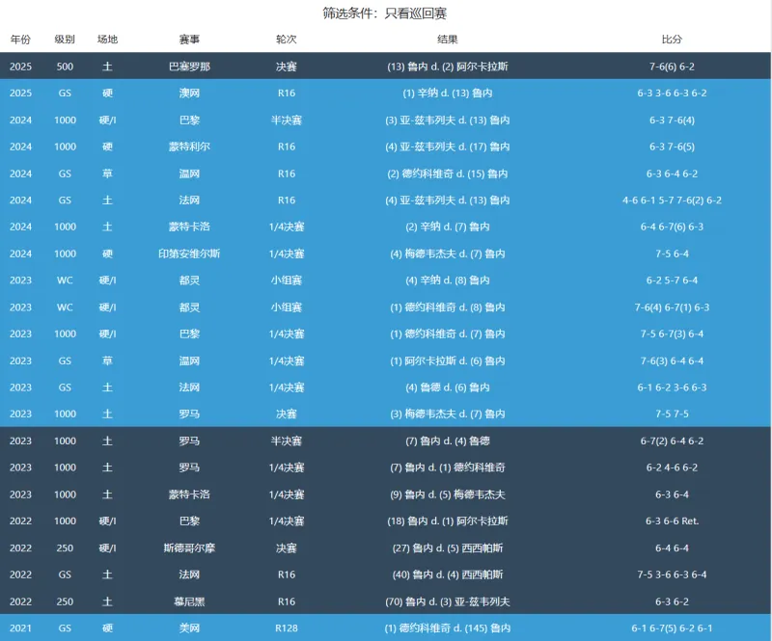Click score 6-2 4-6 6-2
772x641 pixels.
pyautogui.click(x=672, y=467)
